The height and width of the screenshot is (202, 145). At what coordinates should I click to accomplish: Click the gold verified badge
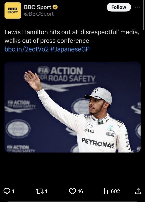[x=55, y=7]
